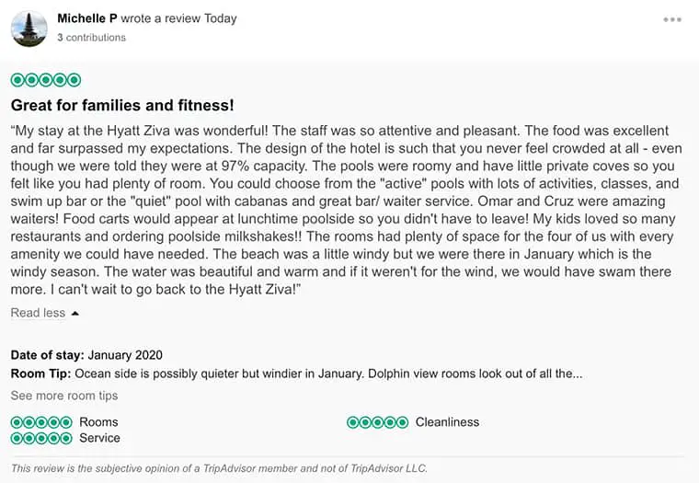Viewport: 699px width, 483px height.
Task: Open the "See more room tips" link
Action: click(64, 396)
